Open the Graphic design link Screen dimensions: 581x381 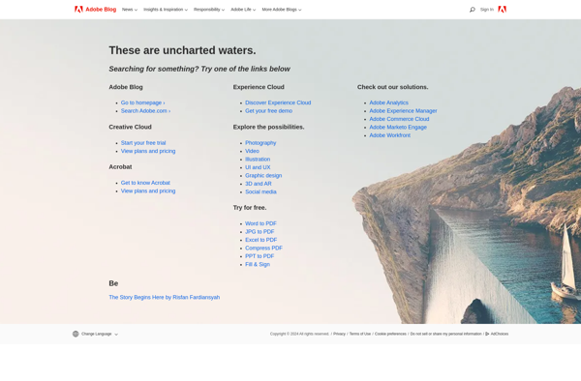263,175
